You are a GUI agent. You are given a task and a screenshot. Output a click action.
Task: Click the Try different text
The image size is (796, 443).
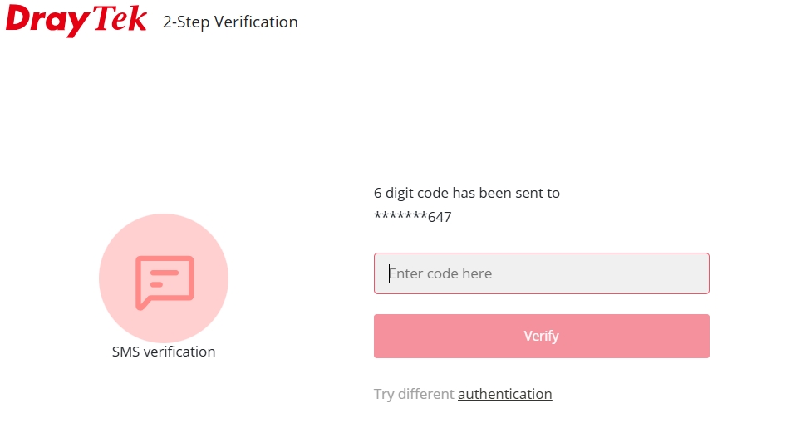[414, 394]
